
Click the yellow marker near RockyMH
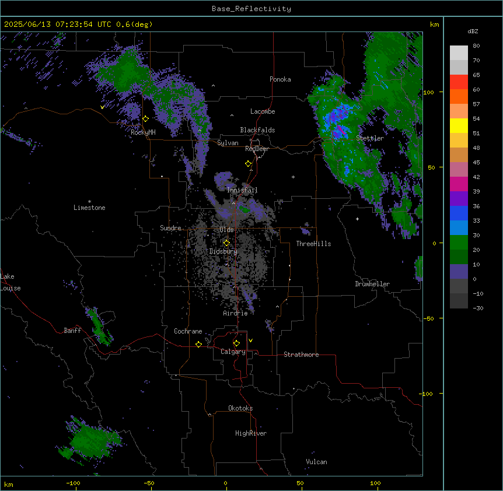[x=145, y=119]
